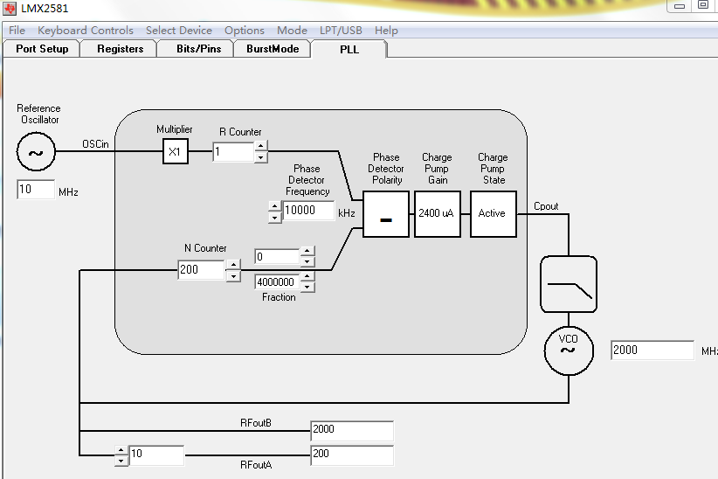Click the RFoutA frequency field showing 200
Viewport: 718px width, 479px height.
point(352,455)
